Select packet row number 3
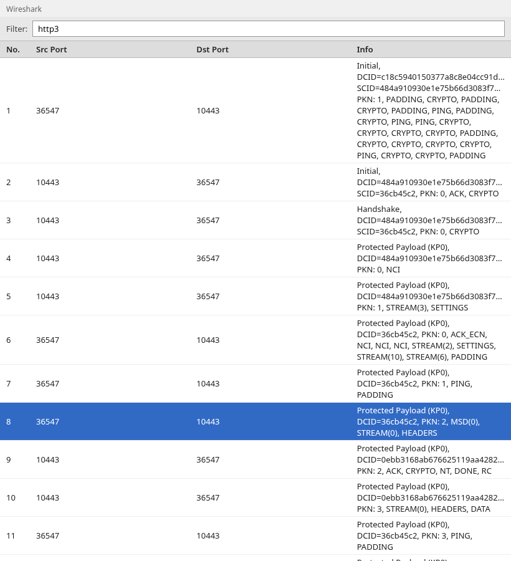Viewport: 511px width, 561px height. click(255, 220)
